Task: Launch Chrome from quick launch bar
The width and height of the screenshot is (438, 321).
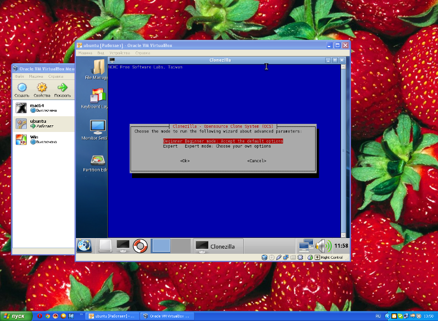Action: tap(48, 316)
